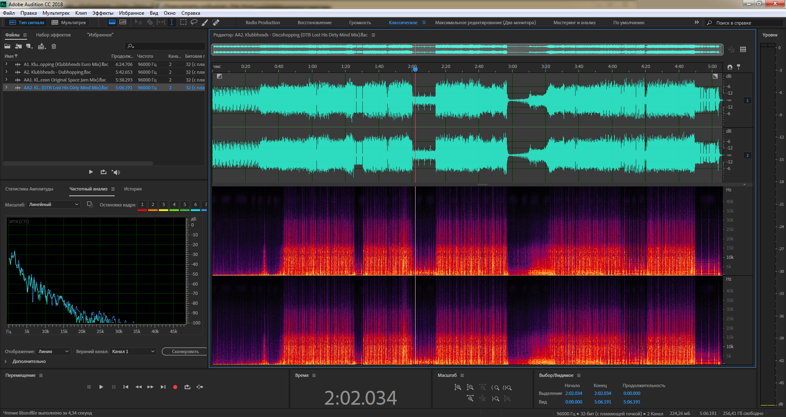Switch to Multitrack (Мультитрек) view

point(69,23)
